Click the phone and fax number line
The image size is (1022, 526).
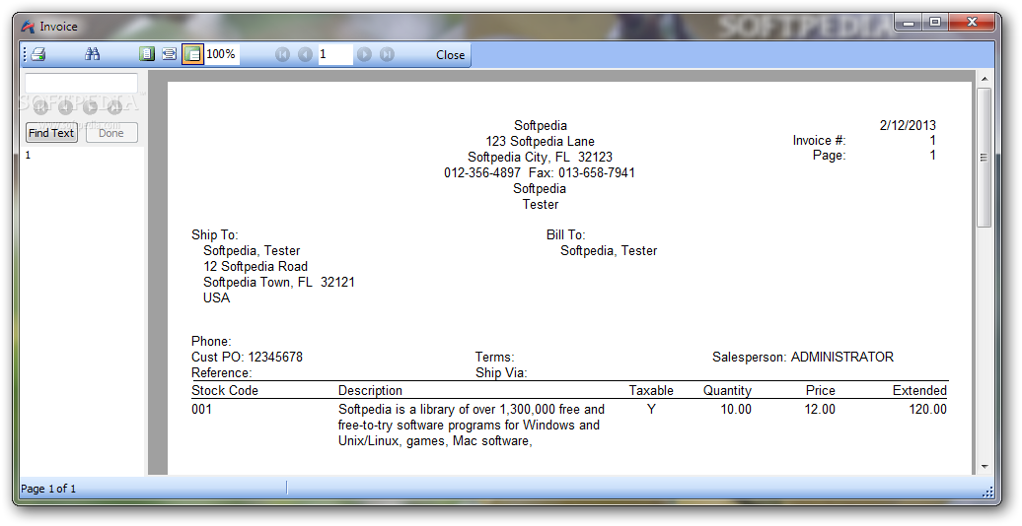(540, 172)
